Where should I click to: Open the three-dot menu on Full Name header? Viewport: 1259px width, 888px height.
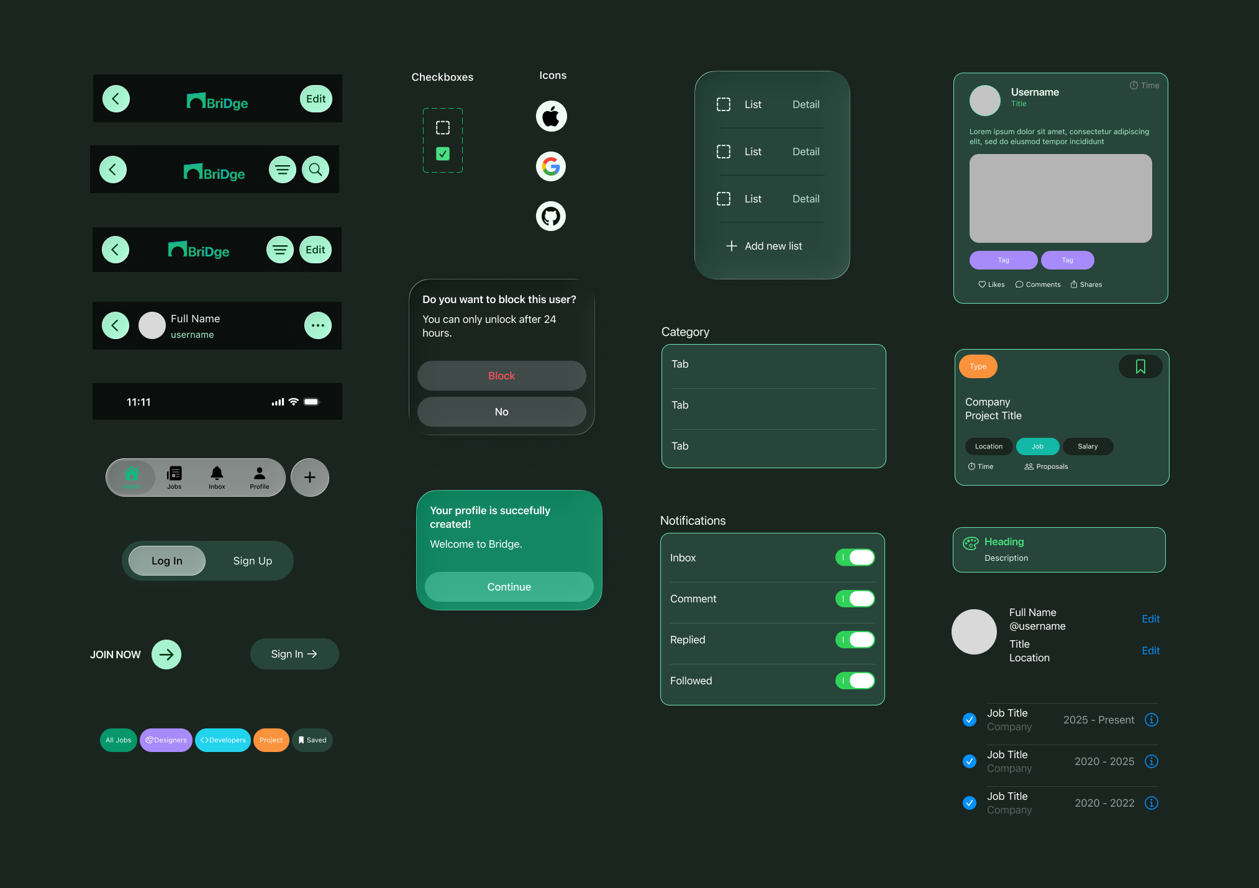point(318,325)
